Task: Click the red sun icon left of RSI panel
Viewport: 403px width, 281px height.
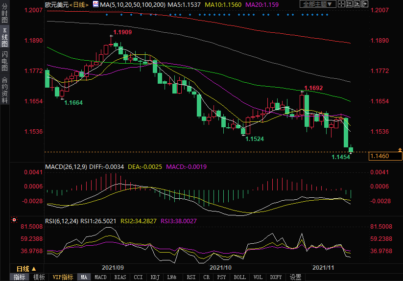Action: coord(14,221)
